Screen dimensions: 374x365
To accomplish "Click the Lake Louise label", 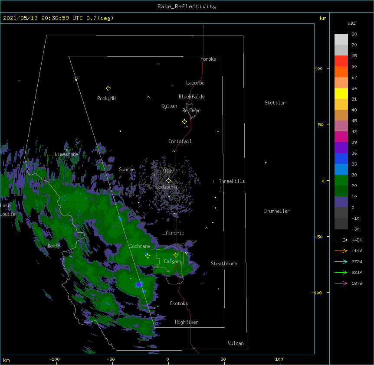I will pyautogui.click(x=8, y=210).
